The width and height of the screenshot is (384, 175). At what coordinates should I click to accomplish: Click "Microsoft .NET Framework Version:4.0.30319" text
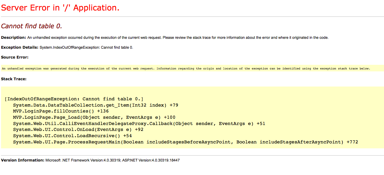click(82, 160)
